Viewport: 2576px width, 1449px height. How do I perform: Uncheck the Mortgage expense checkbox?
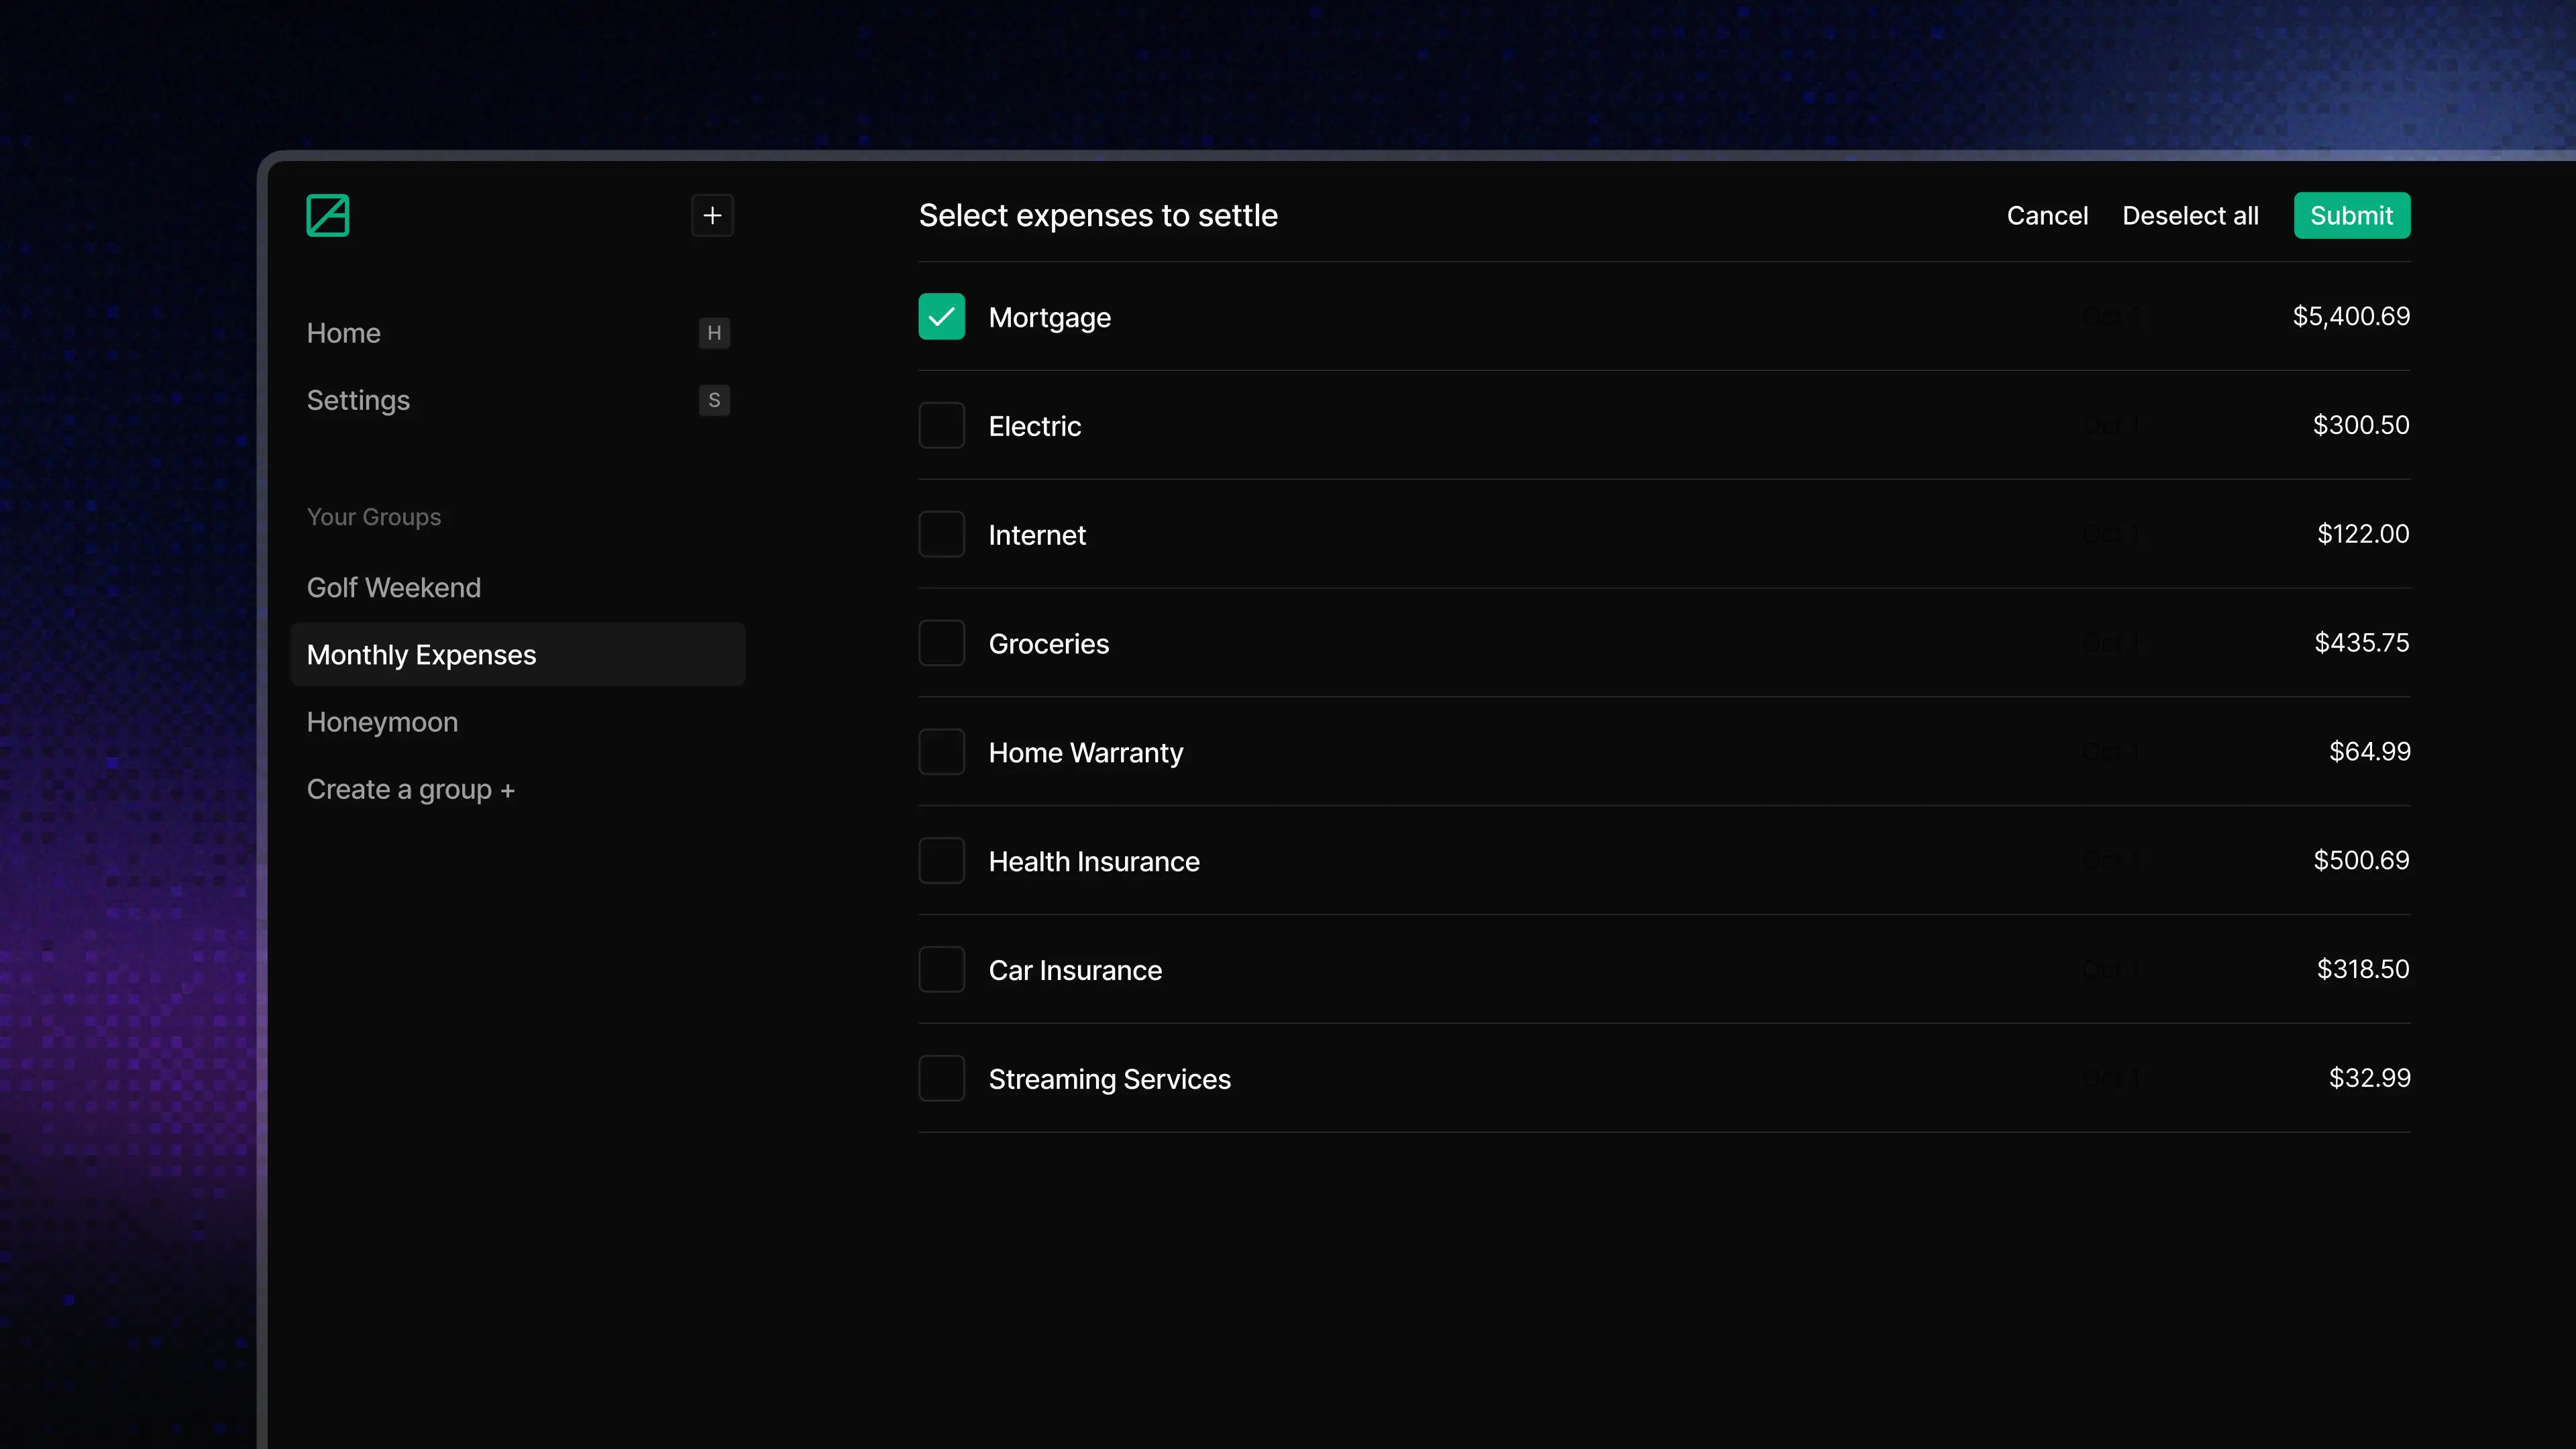[x=941, y=317]
